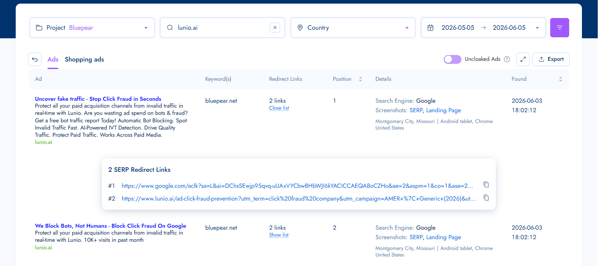The image size is (598, 266).
Task: Click the Details column header
Action: point(383,79)
